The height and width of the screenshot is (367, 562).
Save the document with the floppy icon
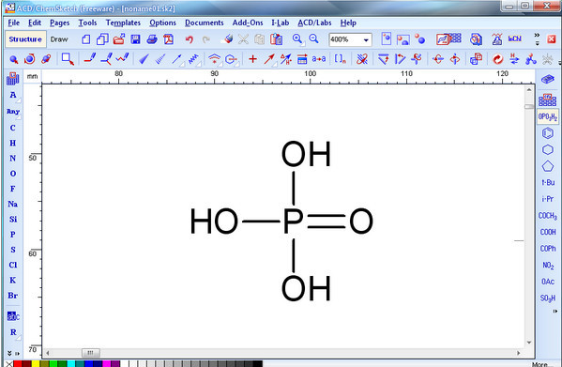click(x=135, y=39)
